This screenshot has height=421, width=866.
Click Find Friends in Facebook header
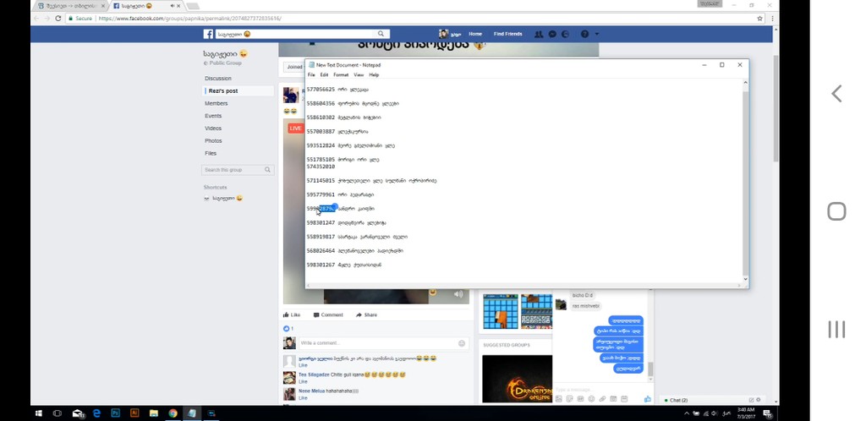507,34
